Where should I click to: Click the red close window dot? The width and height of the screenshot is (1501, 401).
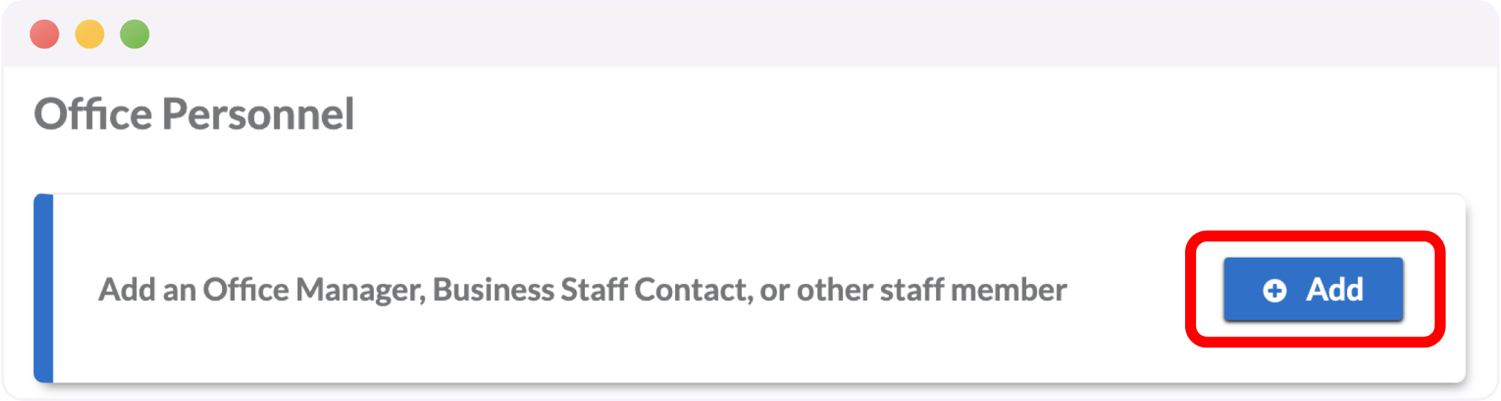point(45,34)
